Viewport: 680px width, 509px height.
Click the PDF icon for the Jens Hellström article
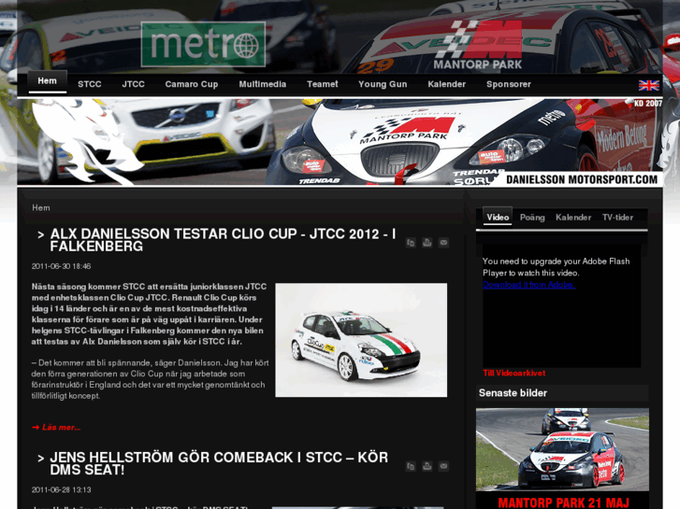pyautogui.click(x=411, y=466)
